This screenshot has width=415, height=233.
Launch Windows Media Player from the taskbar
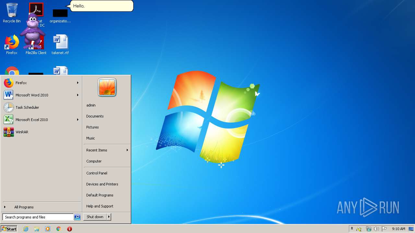(x=48, y=229)
